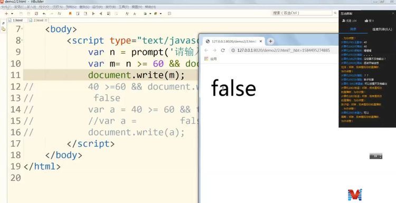This screenshot has height=203, width=396.
Task: Click the orange bookmark icon in the toolbar
Action: click(70, 14)
